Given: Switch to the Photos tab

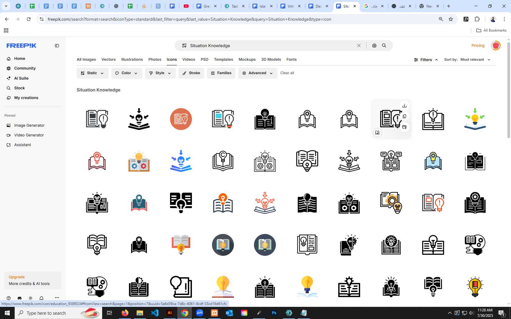Looking at the screenshot, I should [x=155, y=60].
